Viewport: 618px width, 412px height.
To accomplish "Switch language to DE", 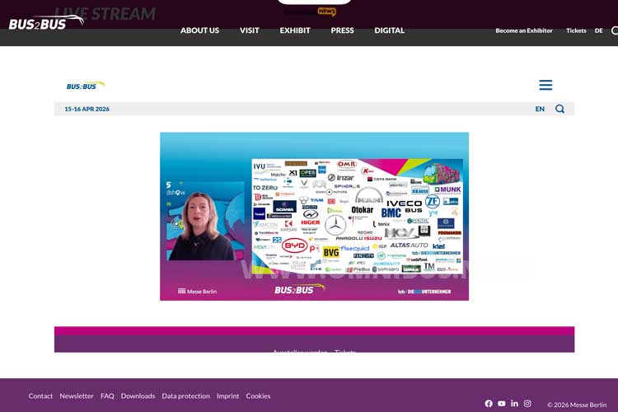I will (x=599, y=30).
